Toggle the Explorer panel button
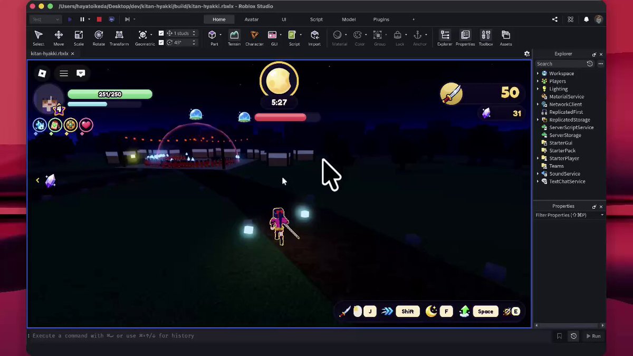Viewport: 633px width, 356px height. [x=445, y=37]
